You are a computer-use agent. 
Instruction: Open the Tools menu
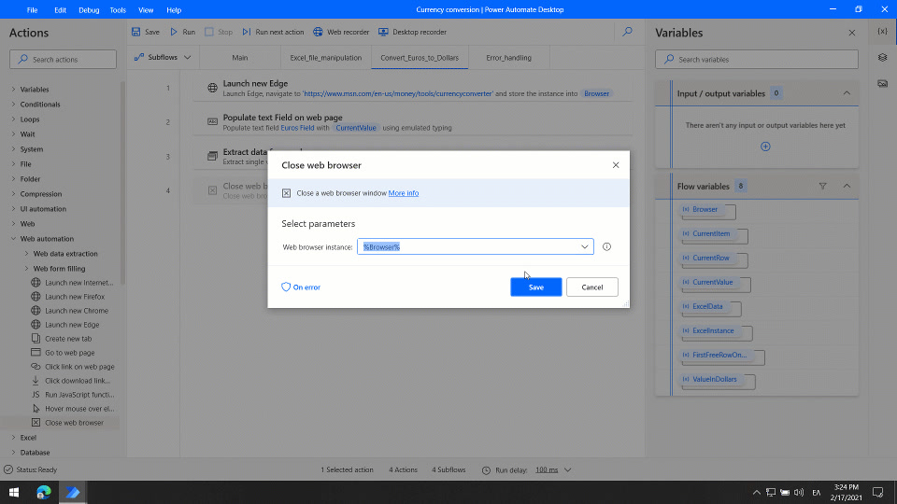point(118,9)
